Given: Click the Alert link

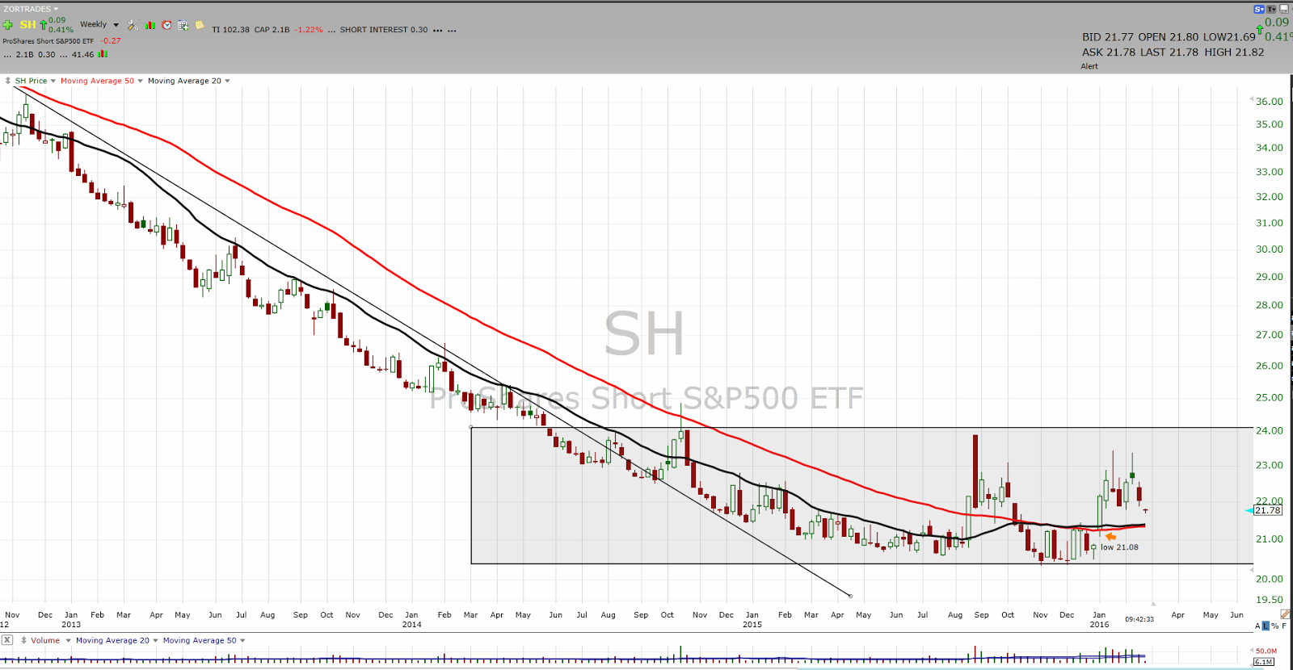Looking at the screenshot, I should tap(1089, 66).
